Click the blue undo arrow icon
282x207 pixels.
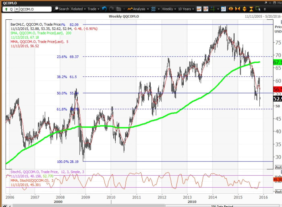[x=104, y=8]
